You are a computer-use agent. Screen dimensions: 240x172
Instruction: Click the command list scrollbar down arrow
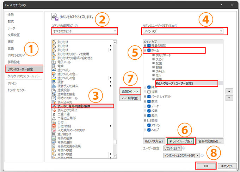click(x=115, y=156)
